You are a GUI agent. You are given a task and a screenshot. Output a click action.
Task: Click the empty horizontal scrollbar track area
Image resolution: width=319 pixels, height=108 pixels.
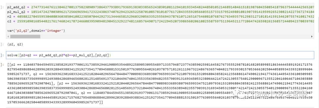pyautogui.click(x=175, y=37)
